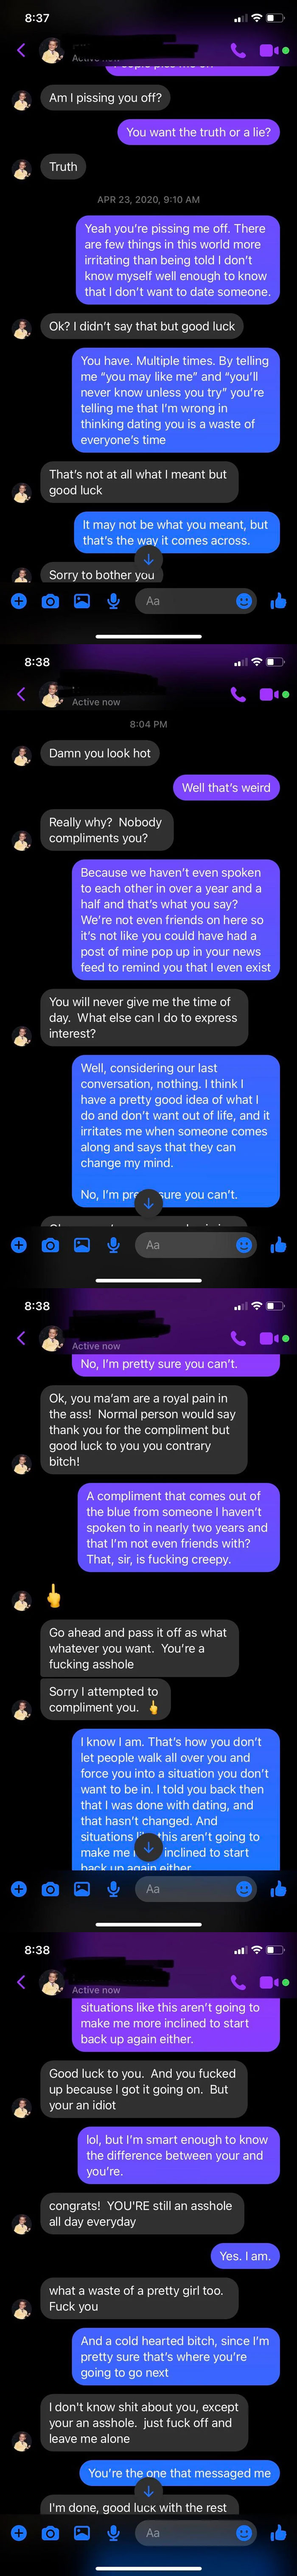This screenshot has height=2576, width=297.
Task: Select the "Well that's weird" reply bubble
Action: [x=226, y=787]
